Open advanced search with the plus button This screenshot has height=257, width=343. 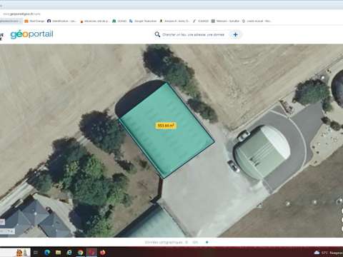tap(235, 35)
